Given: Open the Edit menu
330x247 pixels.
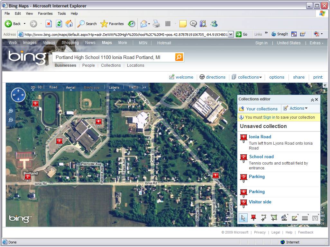Looking at the screenshot, I should (18, 13).
